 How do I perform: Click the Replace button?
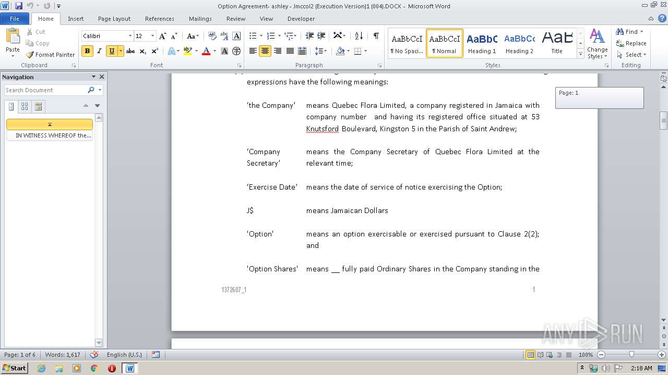pos(631,43)
